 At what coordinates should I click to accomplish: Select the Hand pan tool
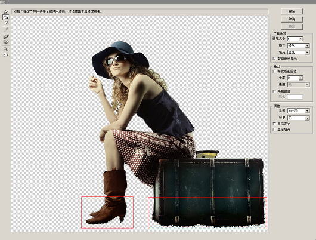point(6,55)
